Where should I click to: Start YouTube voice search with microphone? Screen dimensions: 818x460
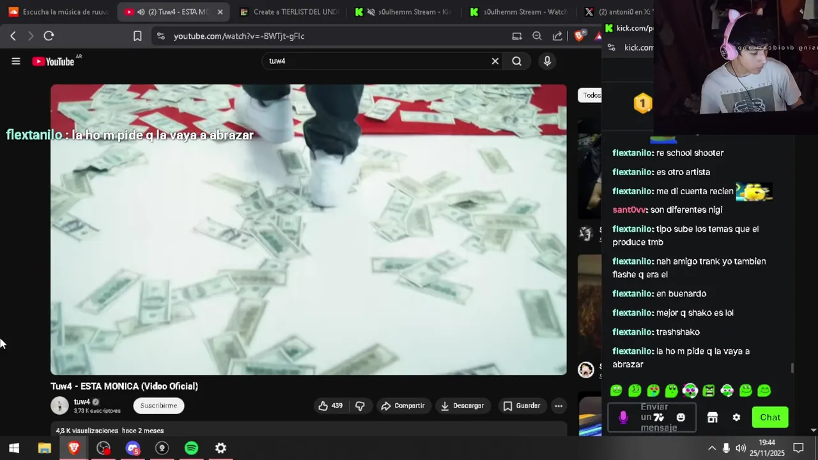[547, 61]
